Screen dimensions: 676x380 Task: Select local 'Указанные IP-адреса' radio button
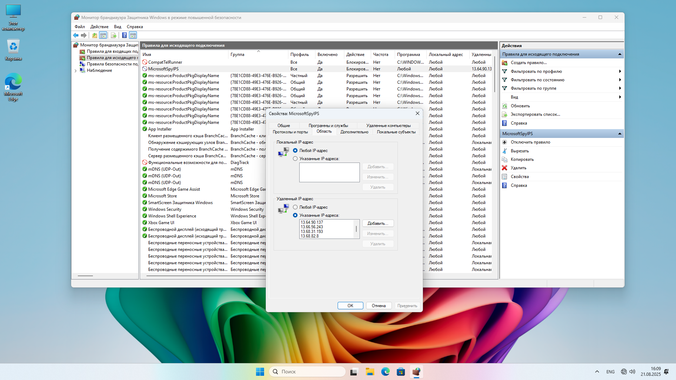295,159
